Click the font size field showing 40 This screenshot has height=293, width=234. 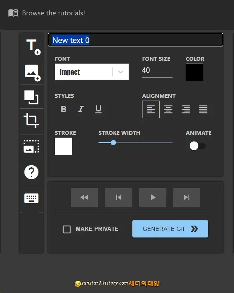click(157, 71)
